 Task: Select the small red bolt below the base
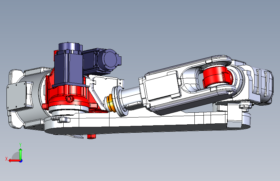(x=91, y=137)
